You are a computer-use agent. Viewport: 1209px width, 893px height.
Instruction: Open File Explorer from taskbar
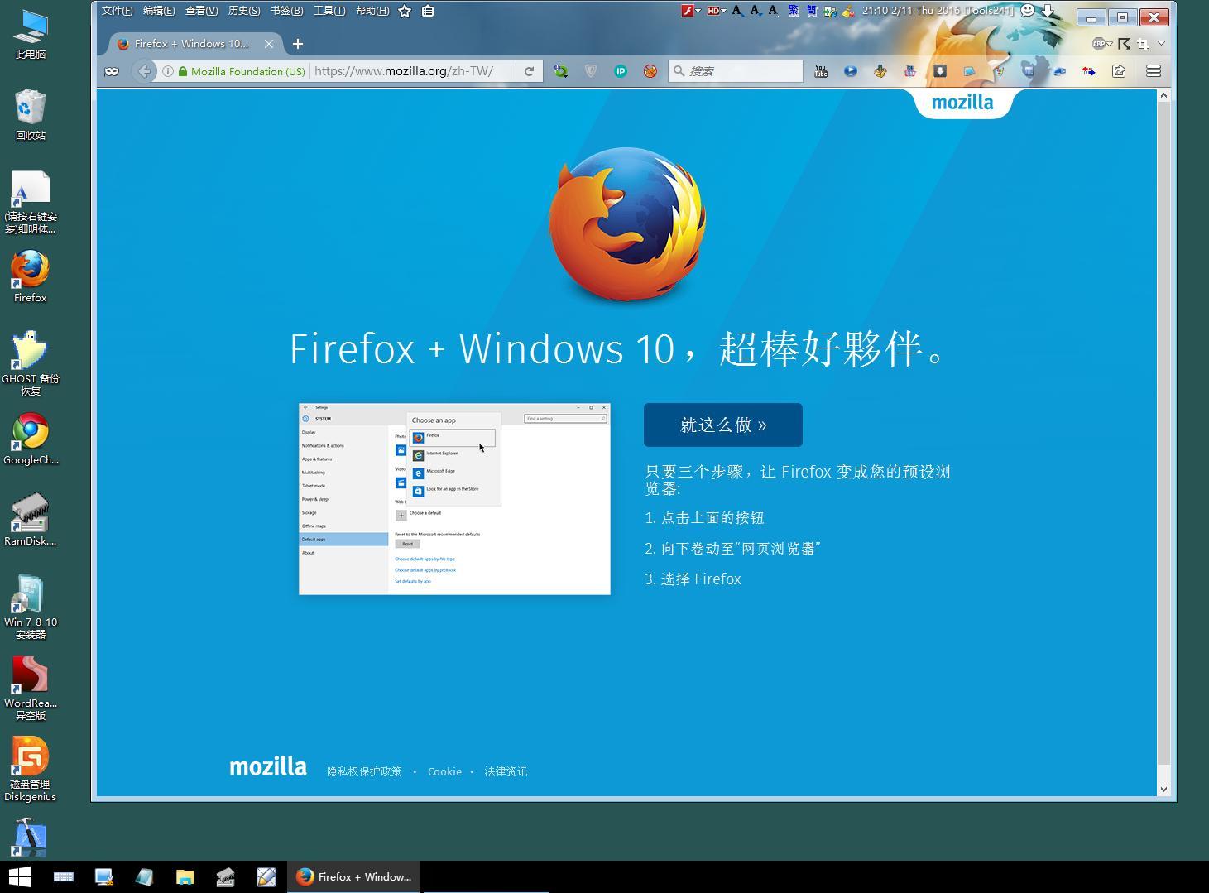185,876
